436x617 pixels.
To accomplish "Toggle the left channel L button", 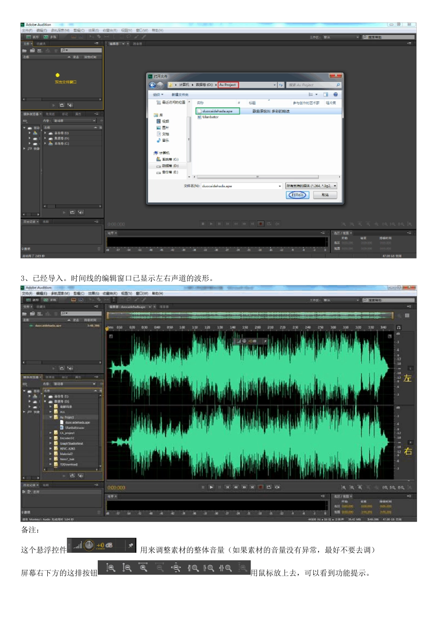I will [x=410, y=368].
